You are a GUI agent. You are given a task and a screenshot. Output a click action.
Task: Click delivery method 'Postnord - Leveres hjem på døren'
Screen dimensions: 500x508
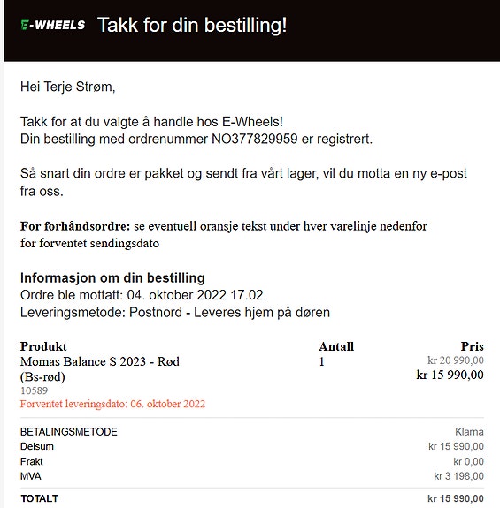229,313
